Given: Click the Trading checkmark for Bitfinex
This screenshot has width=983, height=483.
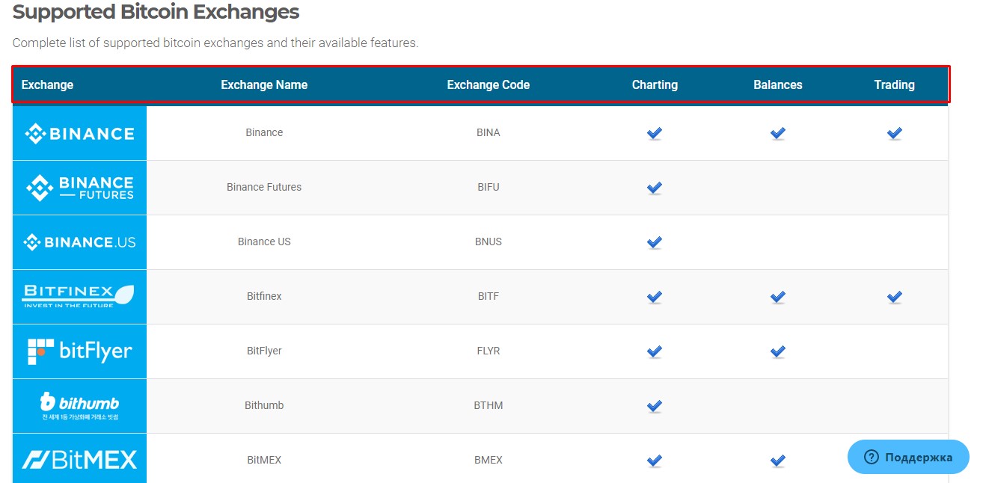Looking at the screenshot, I should (x=895, y=297).
